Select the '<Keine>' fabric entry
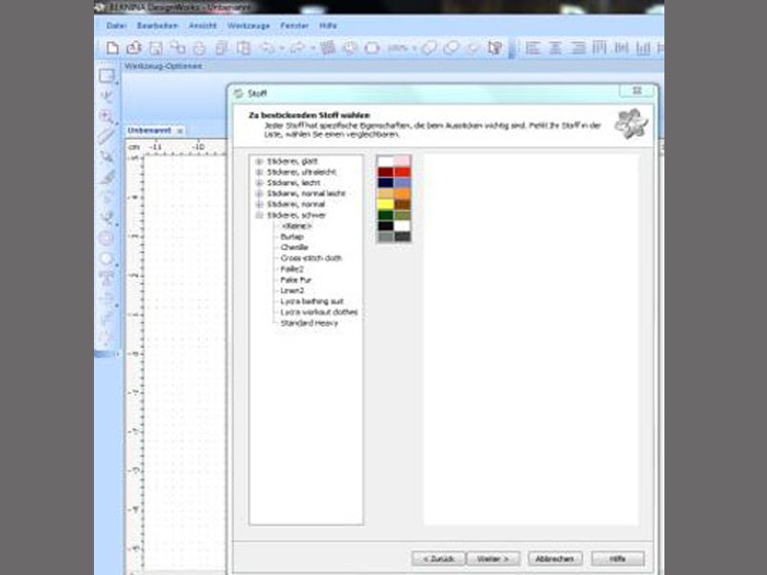This screenshot has height=575, width=767. point(296,226)
